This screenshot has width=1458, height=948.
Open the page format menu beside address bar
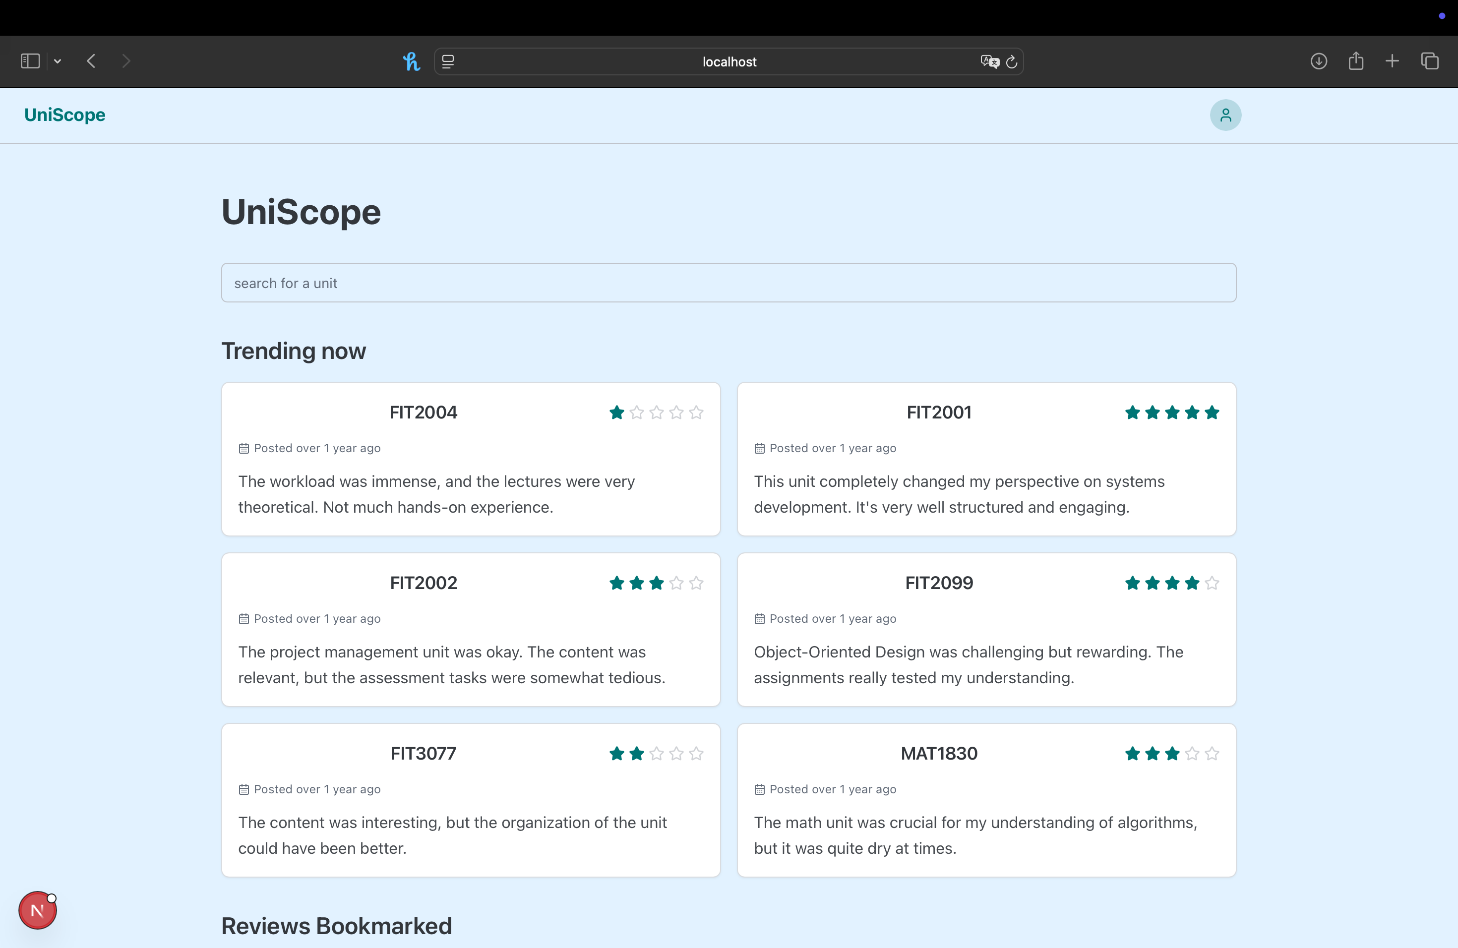click(448, 61)
